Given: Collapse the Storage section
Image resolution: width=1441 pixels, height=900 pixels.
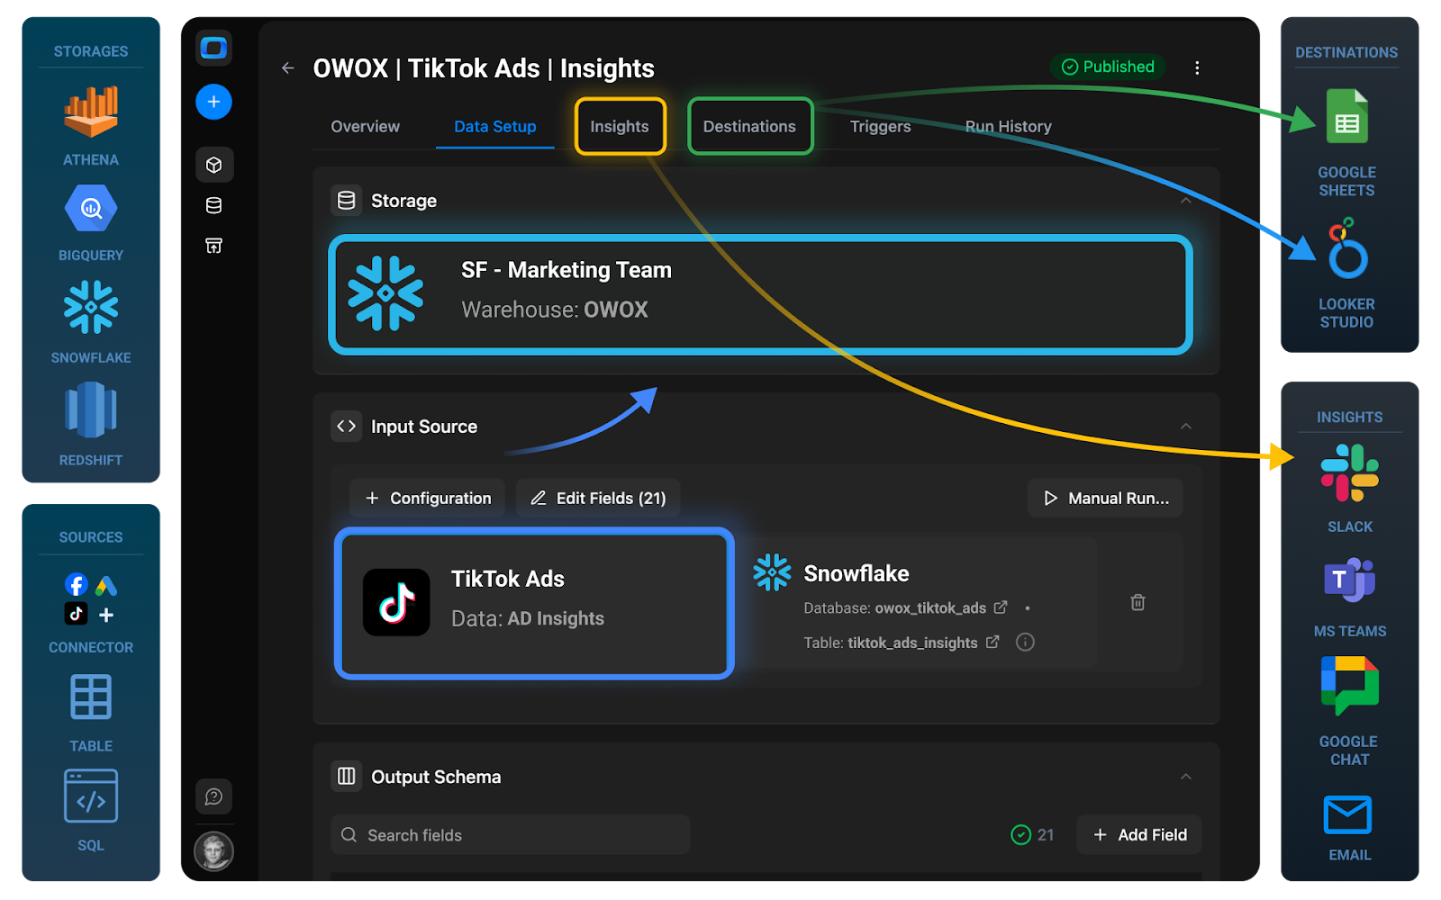Looking at the screenshot, I should 1186,200.
